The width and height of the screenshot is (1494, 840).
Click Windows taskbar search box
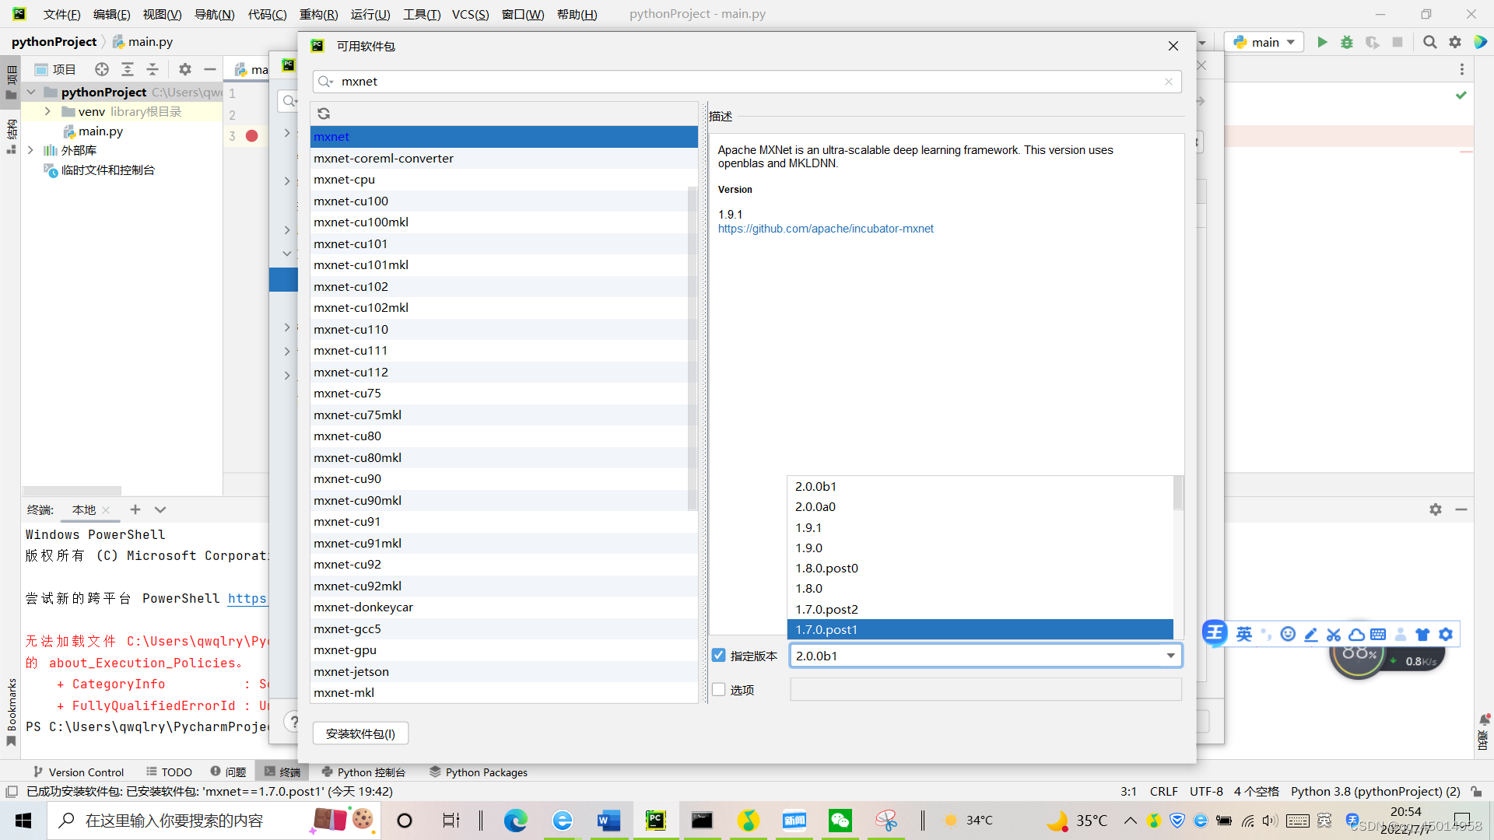click(214, 821)
